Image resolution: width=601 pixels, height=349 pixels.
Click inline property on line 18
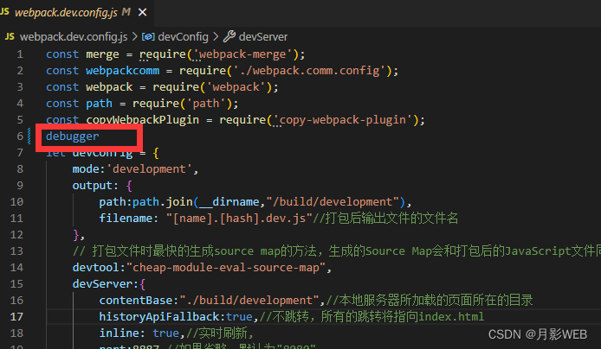click(120, 333)
